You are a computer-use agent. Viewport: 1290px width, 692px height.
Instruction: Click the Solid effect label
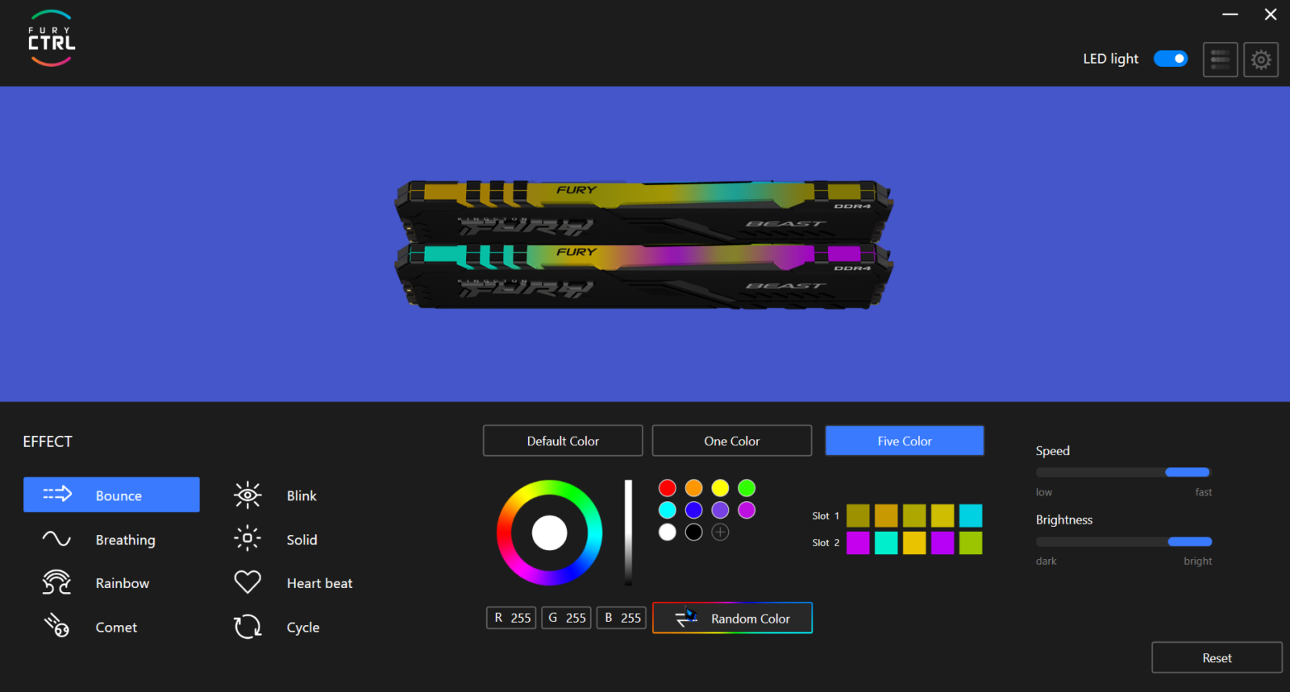pos(302,540)
